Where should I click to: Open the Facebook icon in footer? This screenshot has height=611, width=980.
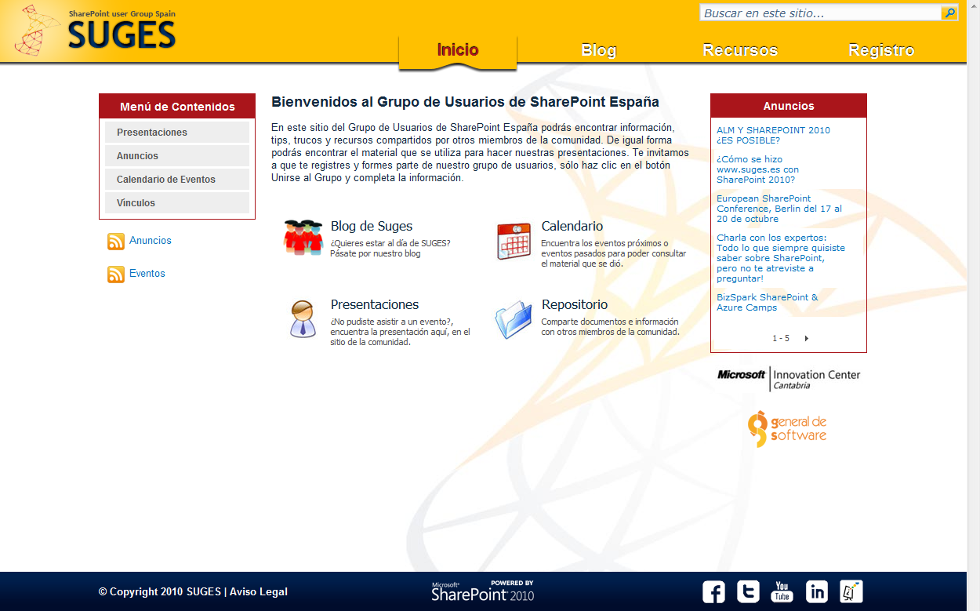pyautogui.click(x=713, y=591)
